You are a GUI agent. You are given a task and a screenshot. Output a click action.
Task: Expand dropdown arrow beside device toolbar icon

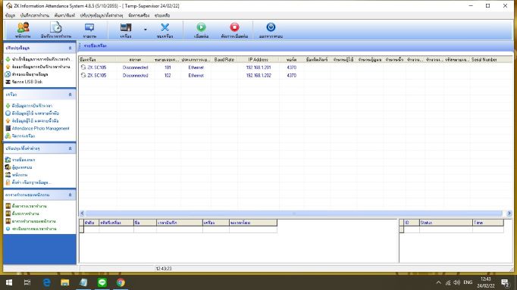pos(145,30)
